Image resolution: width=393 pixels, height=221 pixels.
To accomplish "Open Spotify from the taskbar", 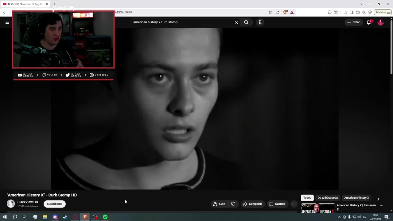I will [x=105, y=217].
